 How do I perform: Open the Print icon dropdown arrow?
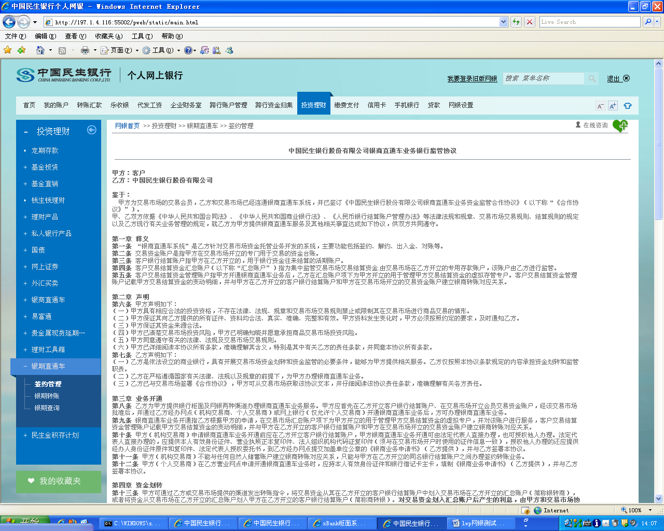click(x=95, y=50)
